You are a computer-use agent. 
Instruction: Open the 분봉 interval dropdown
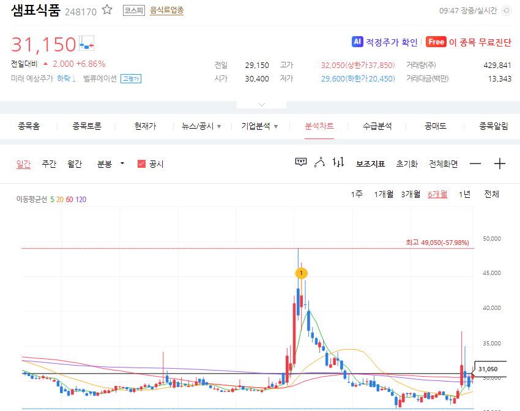tap(124, 164)
